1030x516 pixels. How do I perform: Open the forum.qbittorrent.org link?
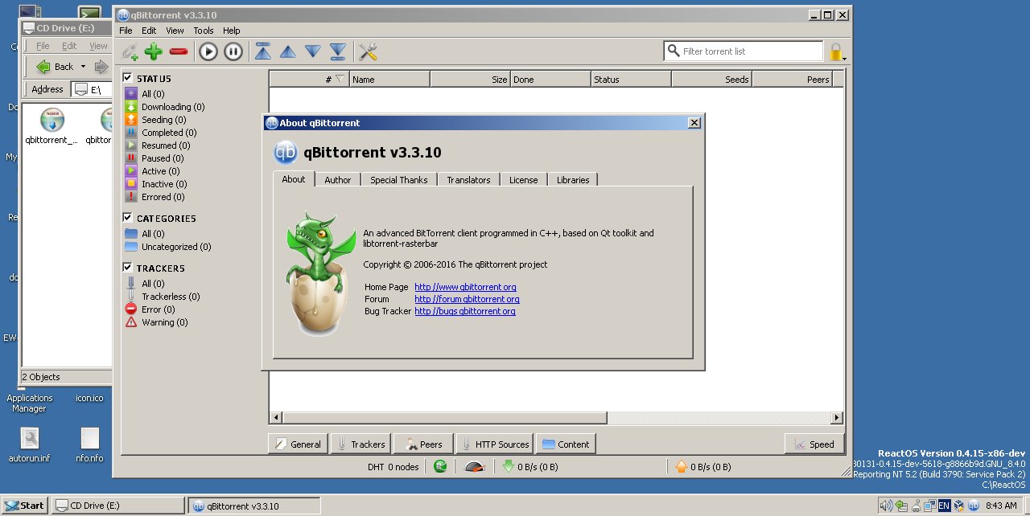point(467,299)
